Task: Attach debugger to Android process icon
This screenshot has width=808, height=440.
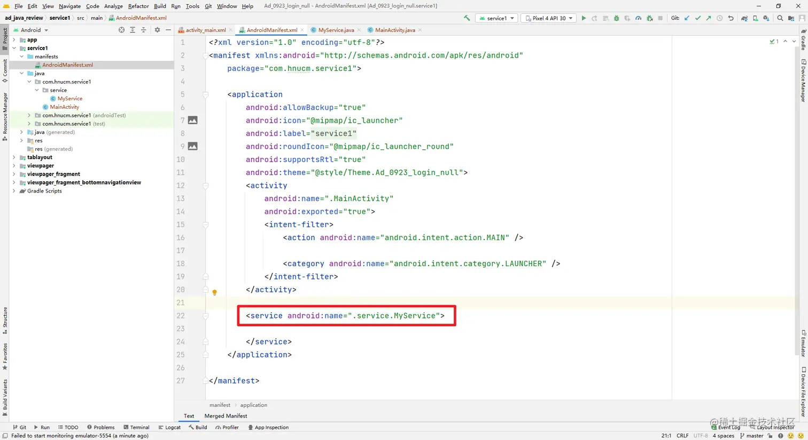Action: (649, 18)
